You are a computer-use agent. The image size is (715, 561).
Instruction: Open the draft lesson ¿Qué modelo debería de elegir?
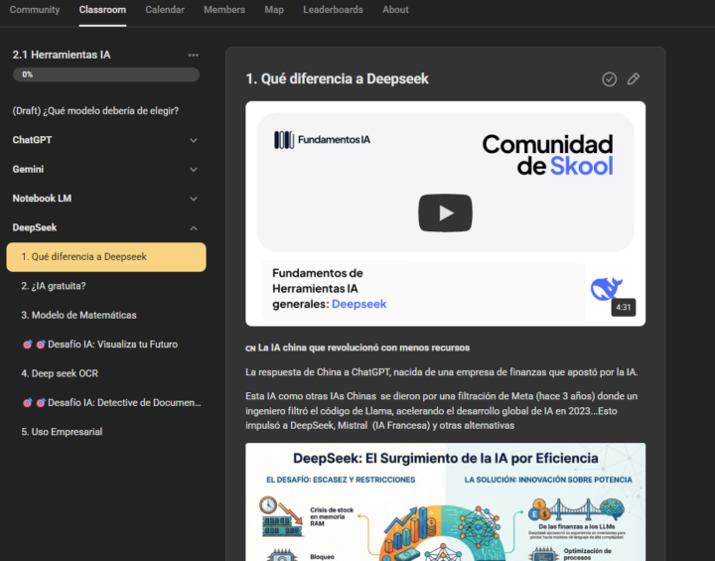click(x=95, y=111)
